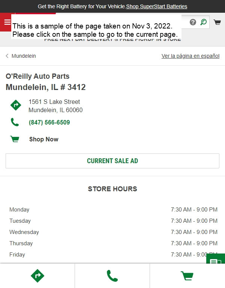Tap the cart icon in bottom bar

(187, 276)
